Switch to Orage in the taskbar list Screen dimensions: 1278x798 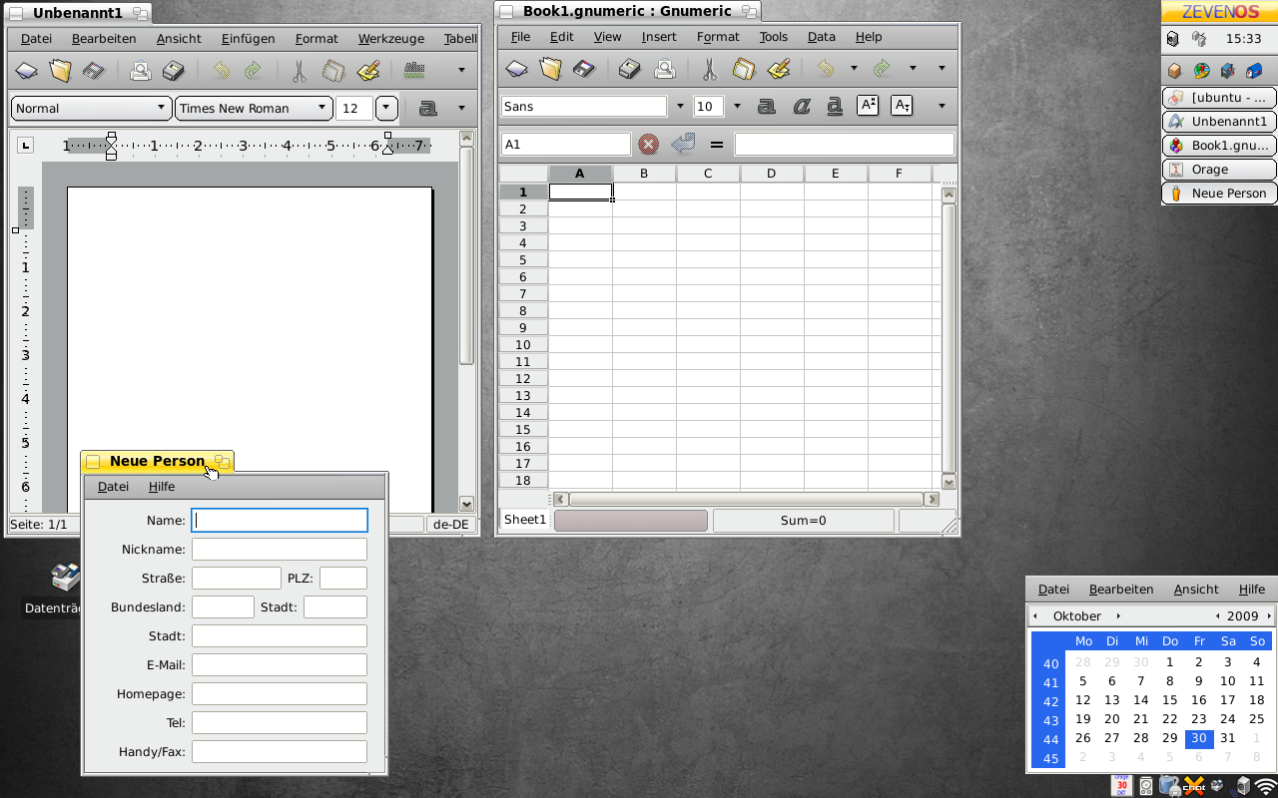[1219, 170]
